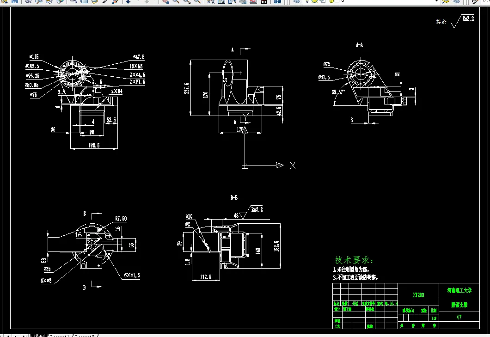Select the 65,57° angle dimension

click(x=338, y=92)
